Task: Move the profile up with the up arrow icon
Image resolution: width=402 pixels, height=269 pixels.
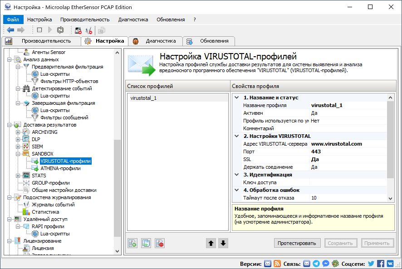Action: (x=211, y=243)
